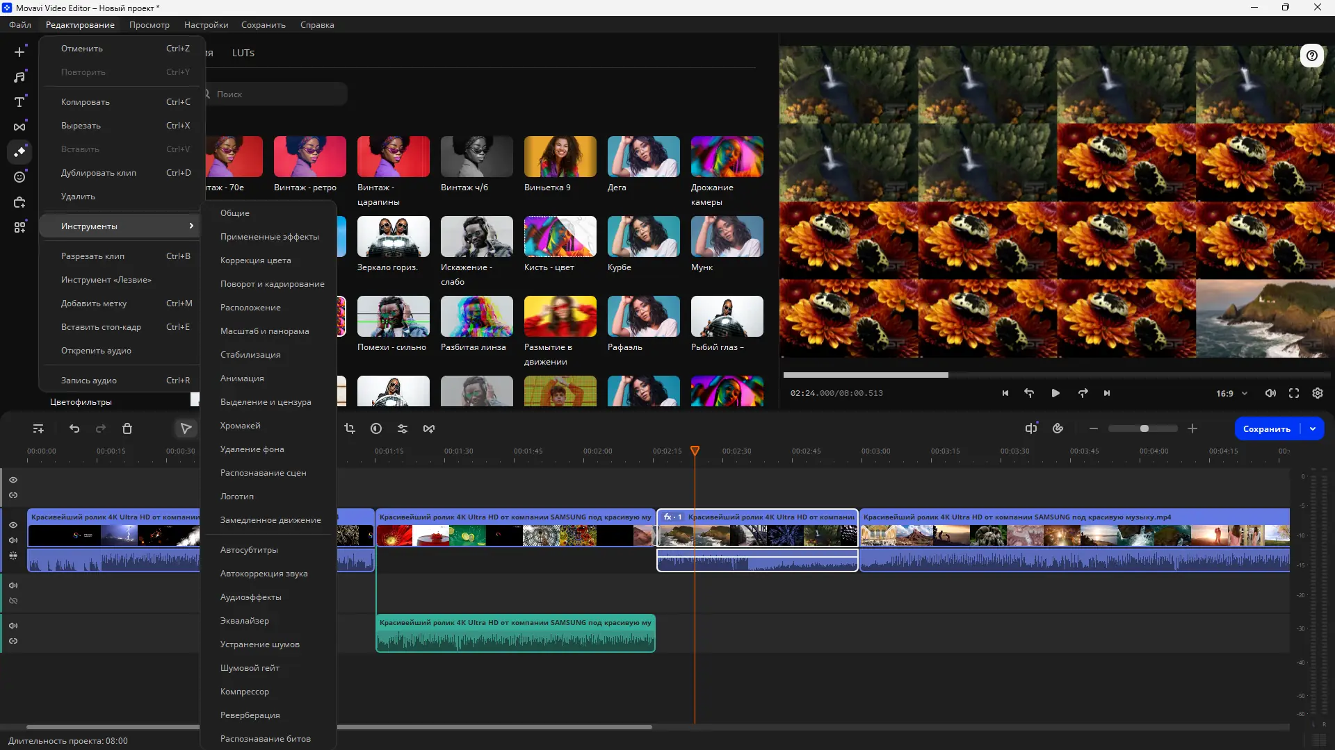Expand the export options arrow next to Сохранить

point(1313,429)
